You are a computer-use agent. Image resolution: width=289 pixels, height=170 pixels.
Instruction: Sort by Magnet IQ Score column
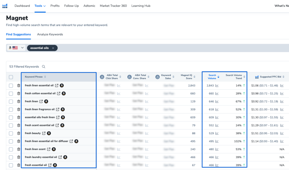(x=194, y=77)
